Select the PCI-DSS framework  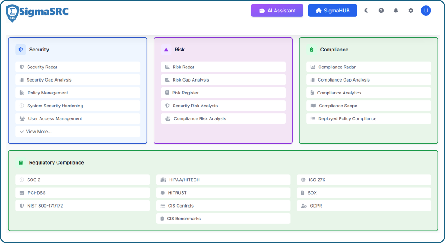coord(82,193)
